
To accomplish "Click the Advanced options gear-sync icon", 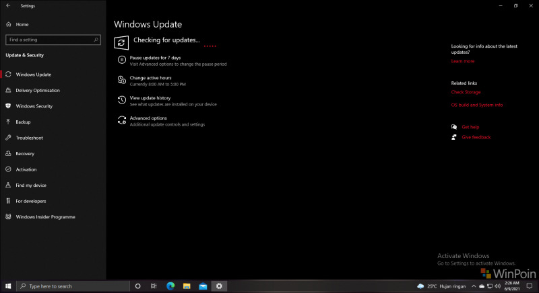I will [x=122, y=120].
